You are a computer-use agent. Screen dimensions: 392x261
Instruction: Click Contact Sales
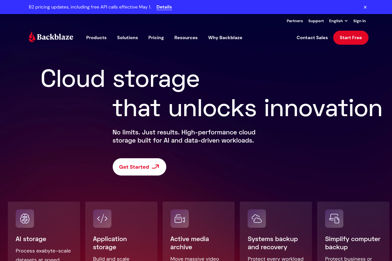pos(312,38)
